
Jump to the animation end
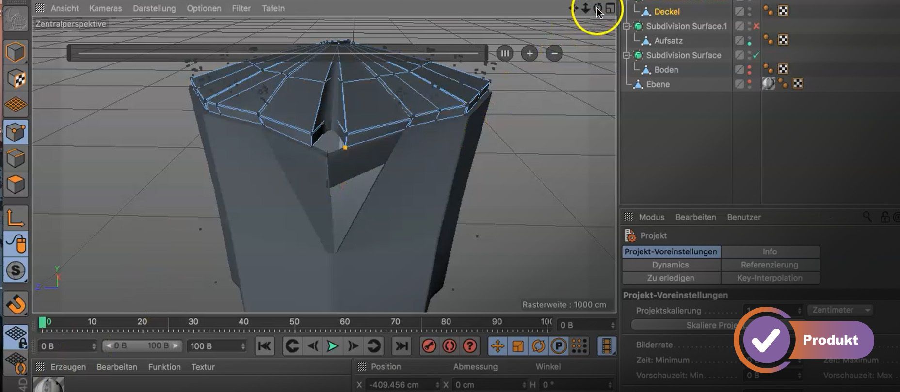click(x=401, y=346)
